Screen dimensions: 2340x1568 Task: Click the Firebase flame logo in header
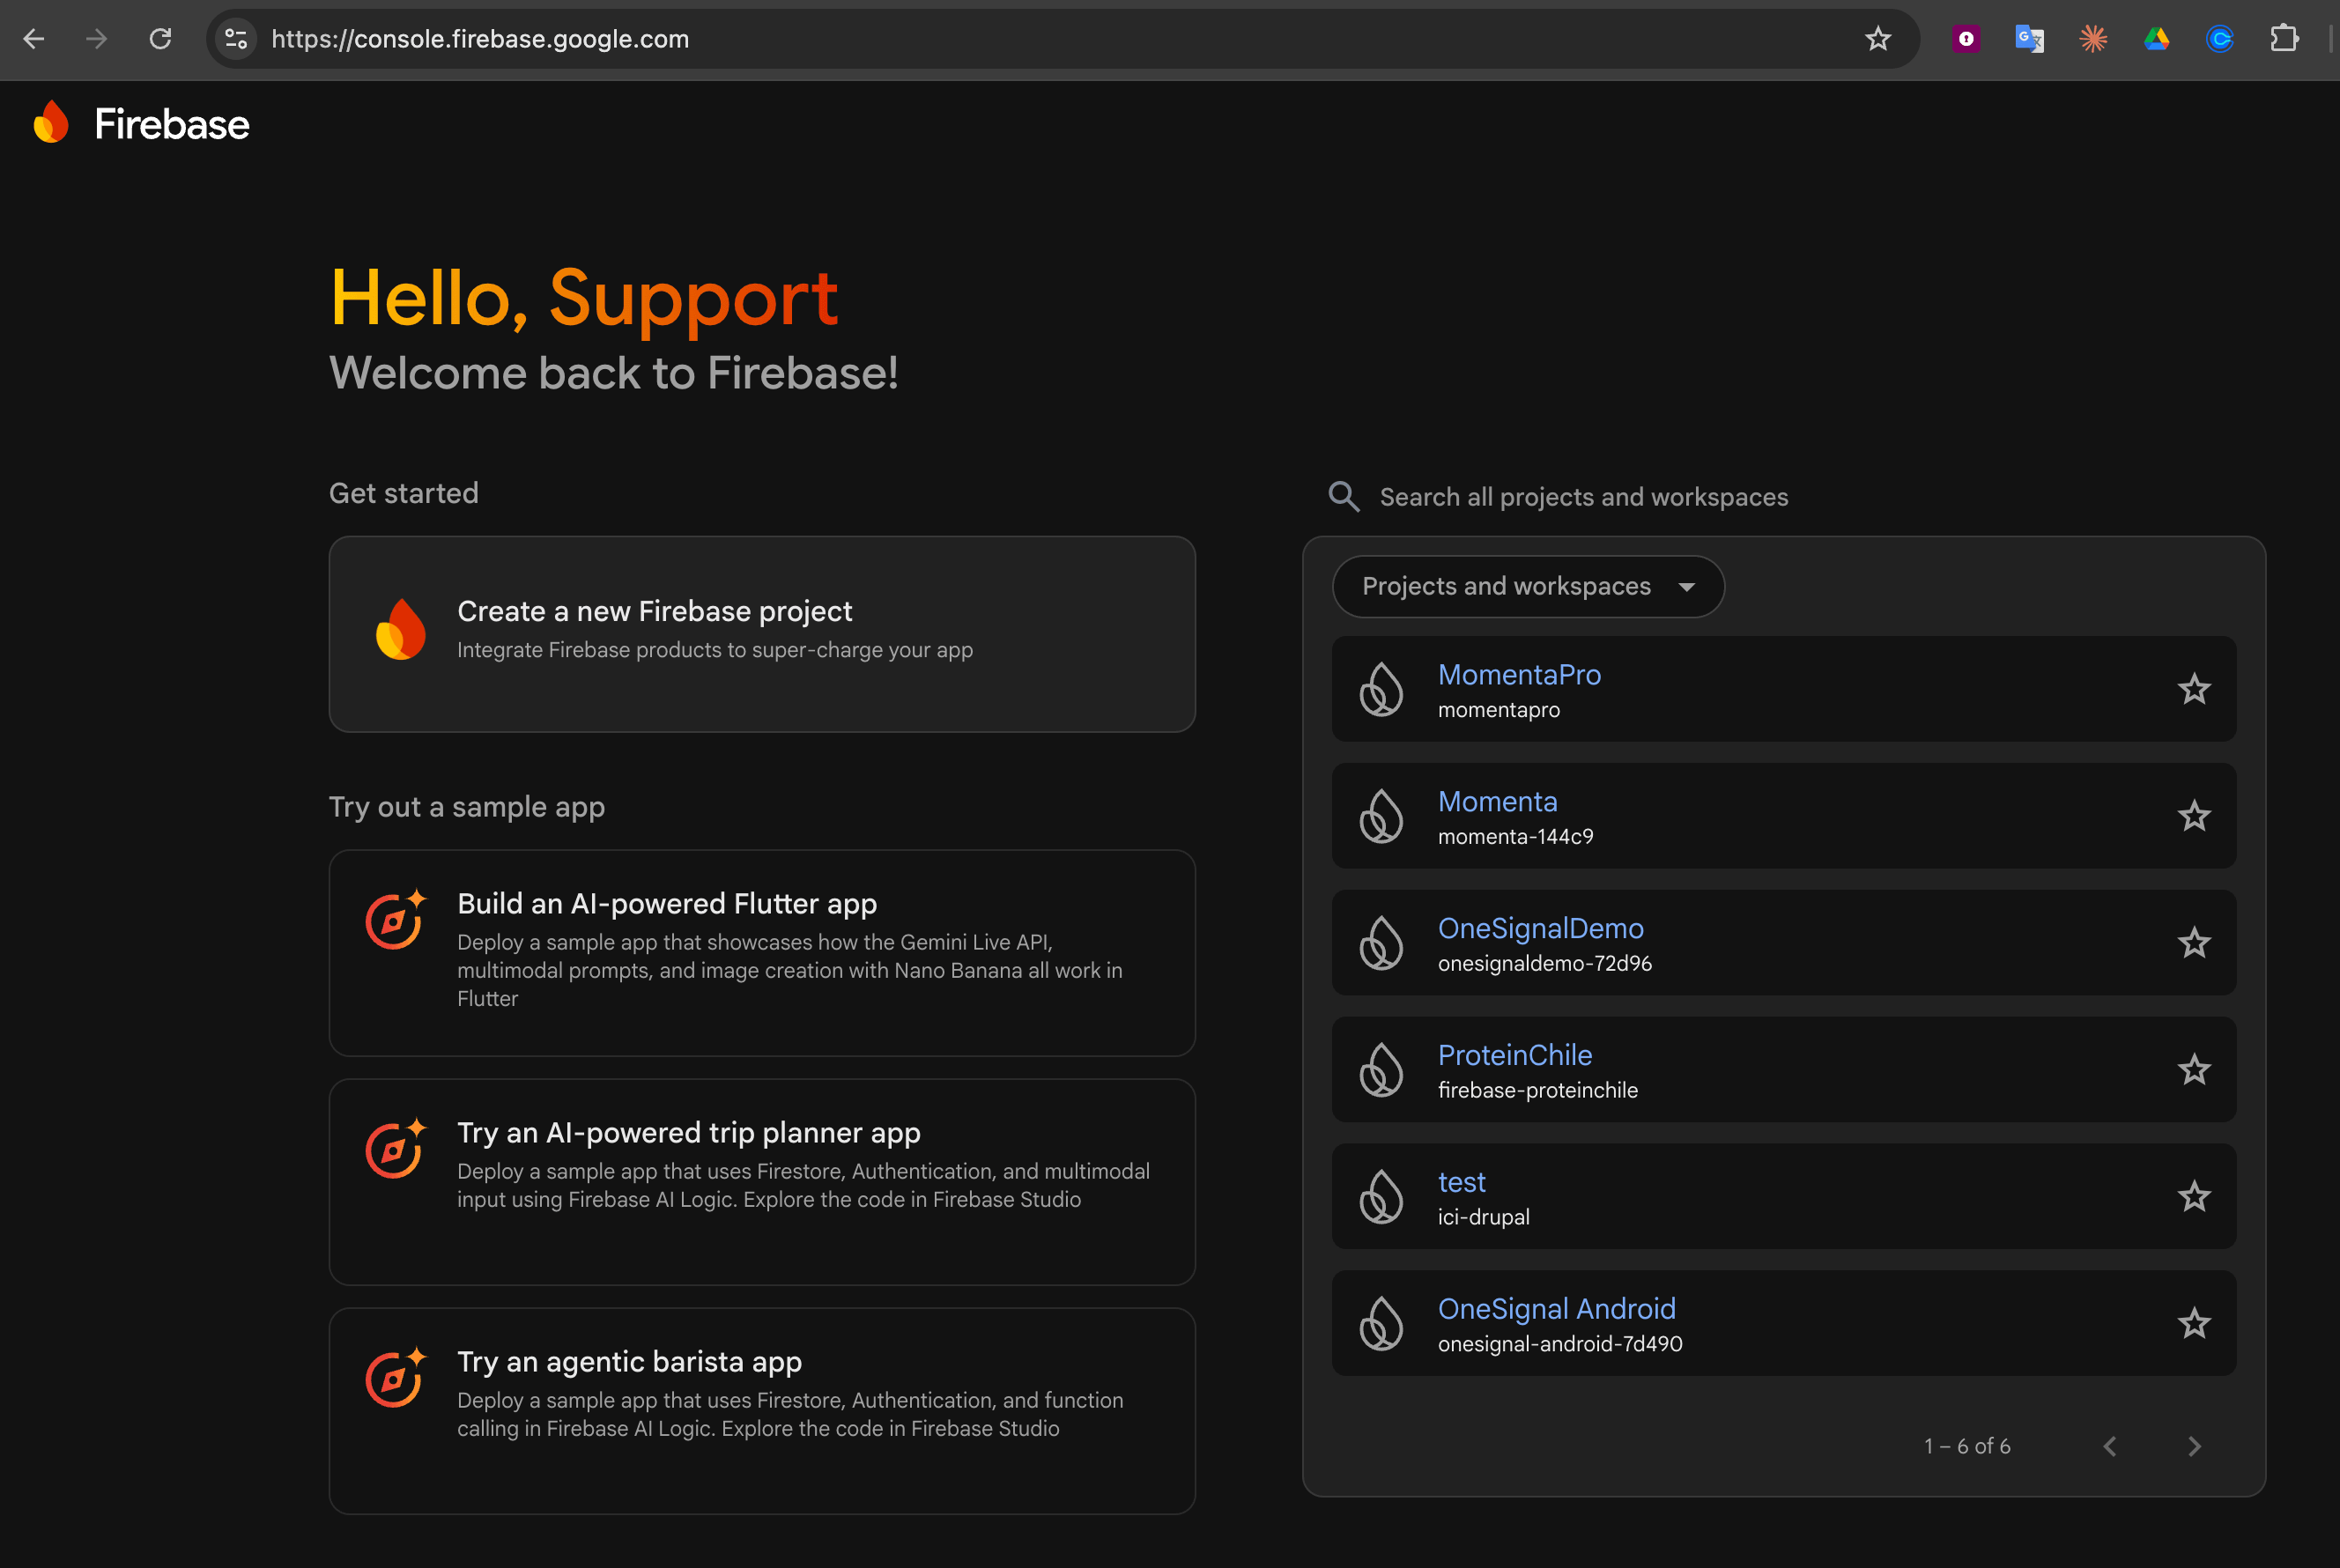coord(51,122)
